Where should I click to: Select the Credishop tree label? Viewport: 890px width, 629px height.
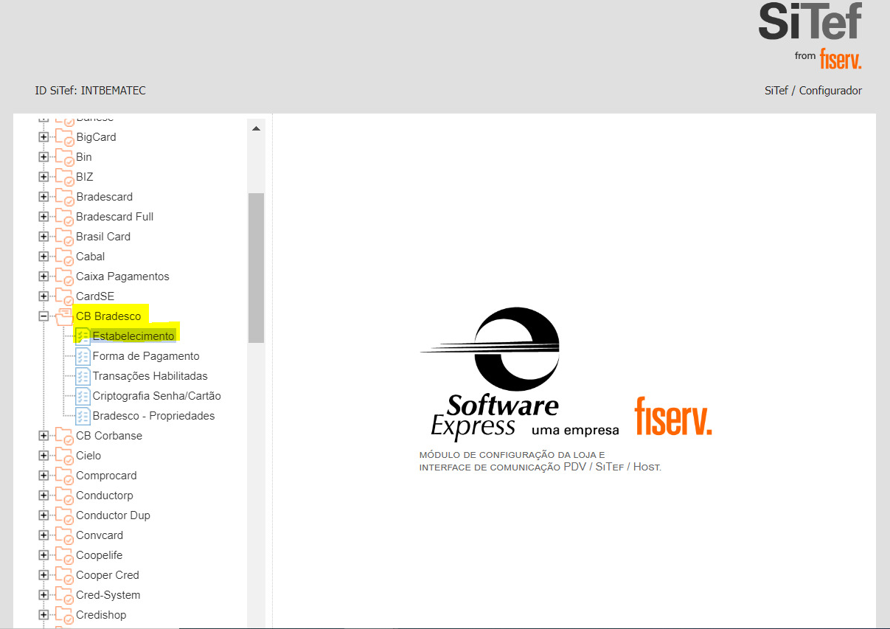pyautogui.click(x=101, y=615)
